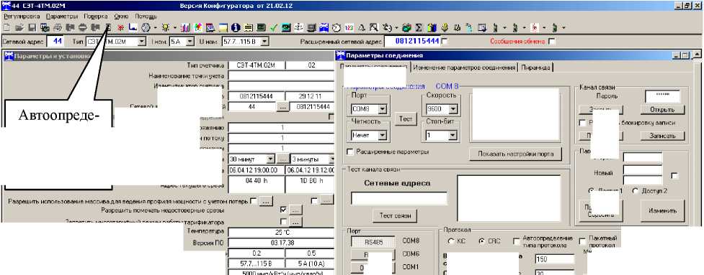Click extended network address field 0812115444
Screen dimensions: 704x275
coord(412,41)
